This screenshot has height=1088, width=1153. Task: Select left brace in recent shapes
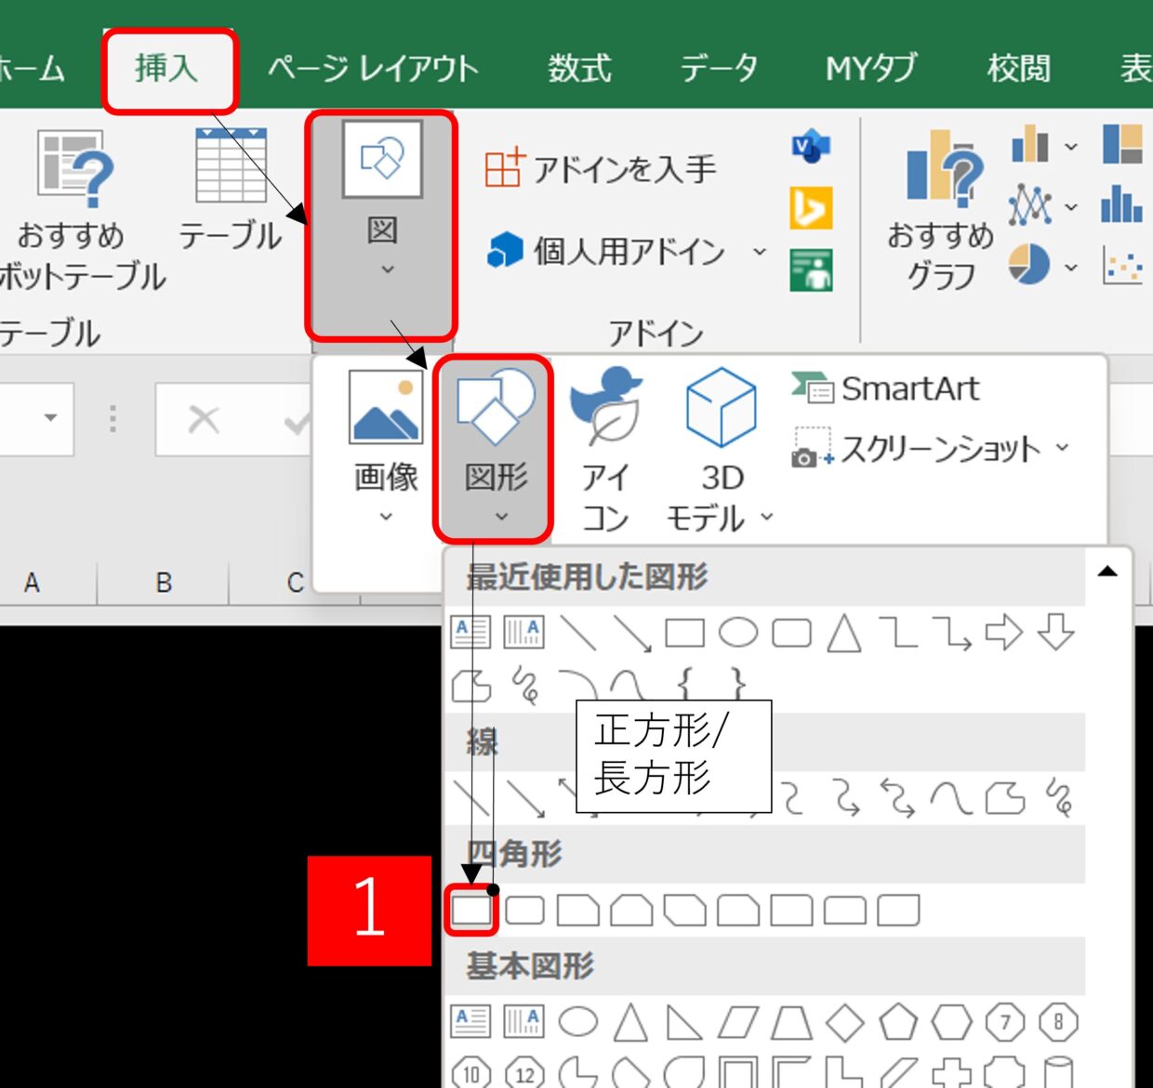[x=685, y=686]
